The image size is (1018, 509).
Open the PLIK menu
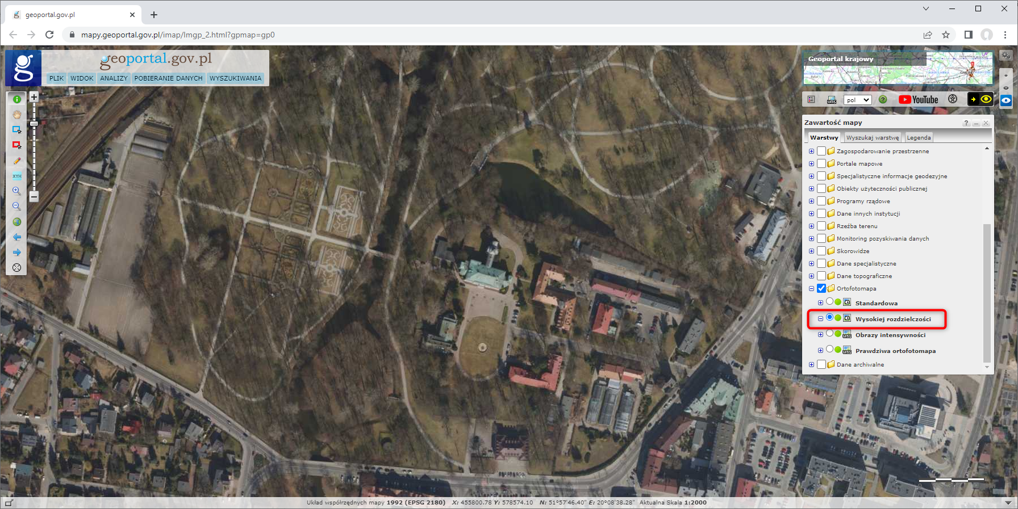(56, 78)
